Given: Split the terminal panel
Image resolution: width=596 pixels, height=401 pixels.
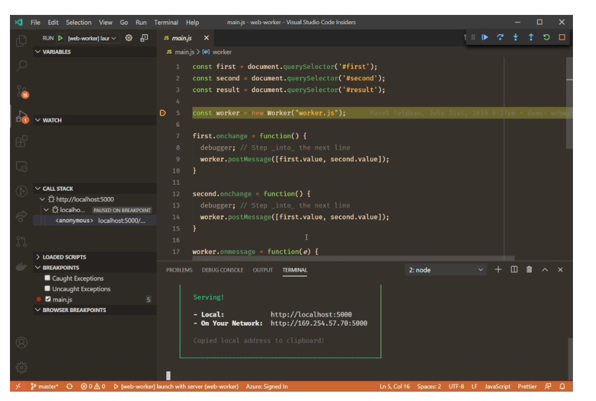Looking at the screenshot, I should (x=514, y=269).
